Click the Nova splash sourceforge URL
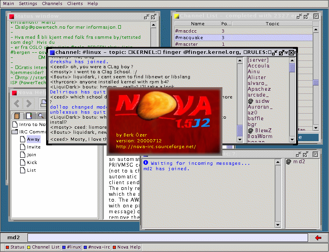Screen dimensions: 329x252 point(156,147)
